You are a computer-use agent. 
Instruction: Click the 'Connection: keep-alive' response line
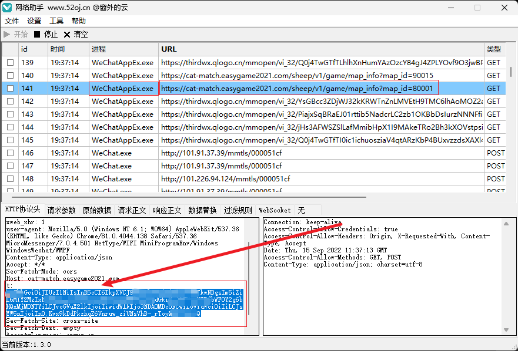[302, 222]
